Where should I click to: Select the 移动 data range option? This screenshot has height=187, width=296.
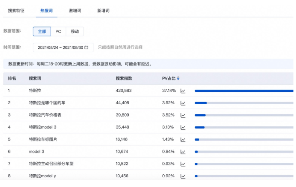pyautogui.click(x=75, y=31)
